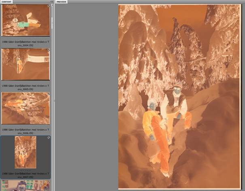This screenshot has height=191, width=245.
Task: Select thumbnail of image _0004.CR2
Action: (x=26, y=20)
